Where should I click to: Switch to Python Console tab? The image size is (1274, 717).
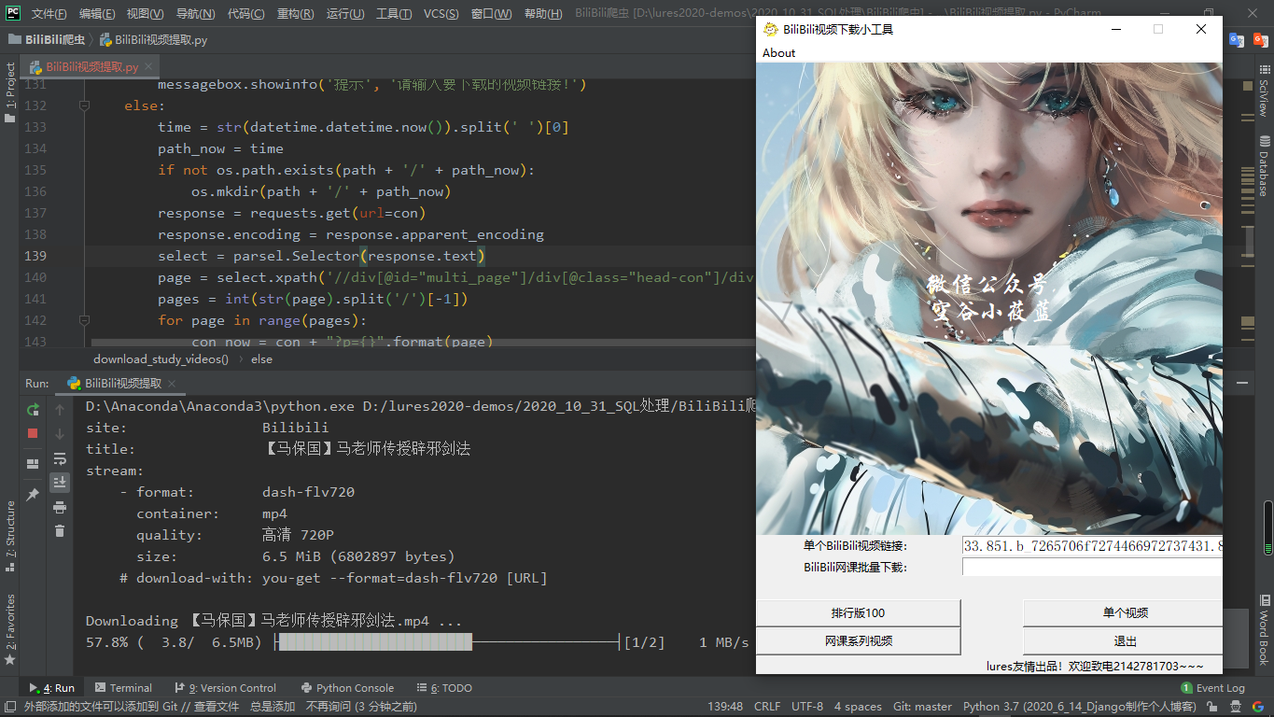click(347, 688)
